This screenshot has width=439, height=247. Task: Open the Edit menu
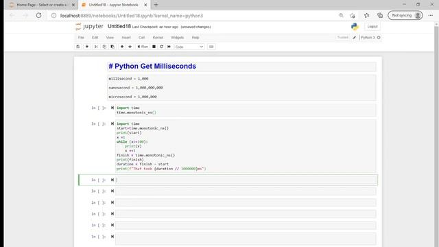coord(95,38)
